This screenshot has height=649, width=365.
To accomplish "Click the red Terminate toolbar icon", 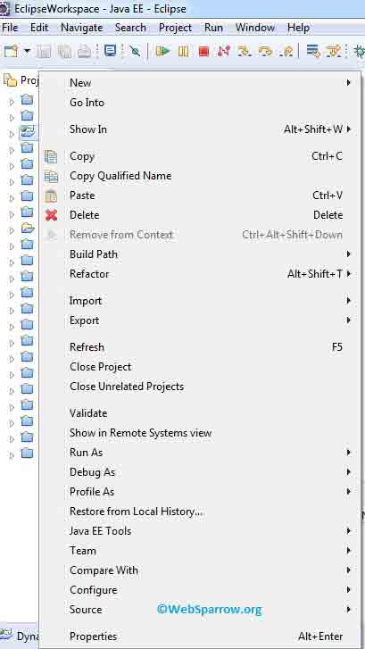I will coord(203,51).
